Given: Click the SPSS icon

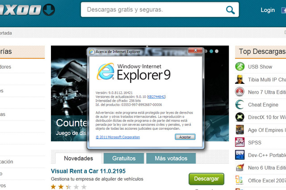Looking at the screenshot, I should (240, 143).
